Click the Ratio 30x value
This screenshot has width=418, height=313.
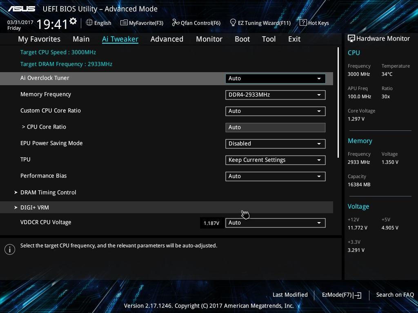385,96
